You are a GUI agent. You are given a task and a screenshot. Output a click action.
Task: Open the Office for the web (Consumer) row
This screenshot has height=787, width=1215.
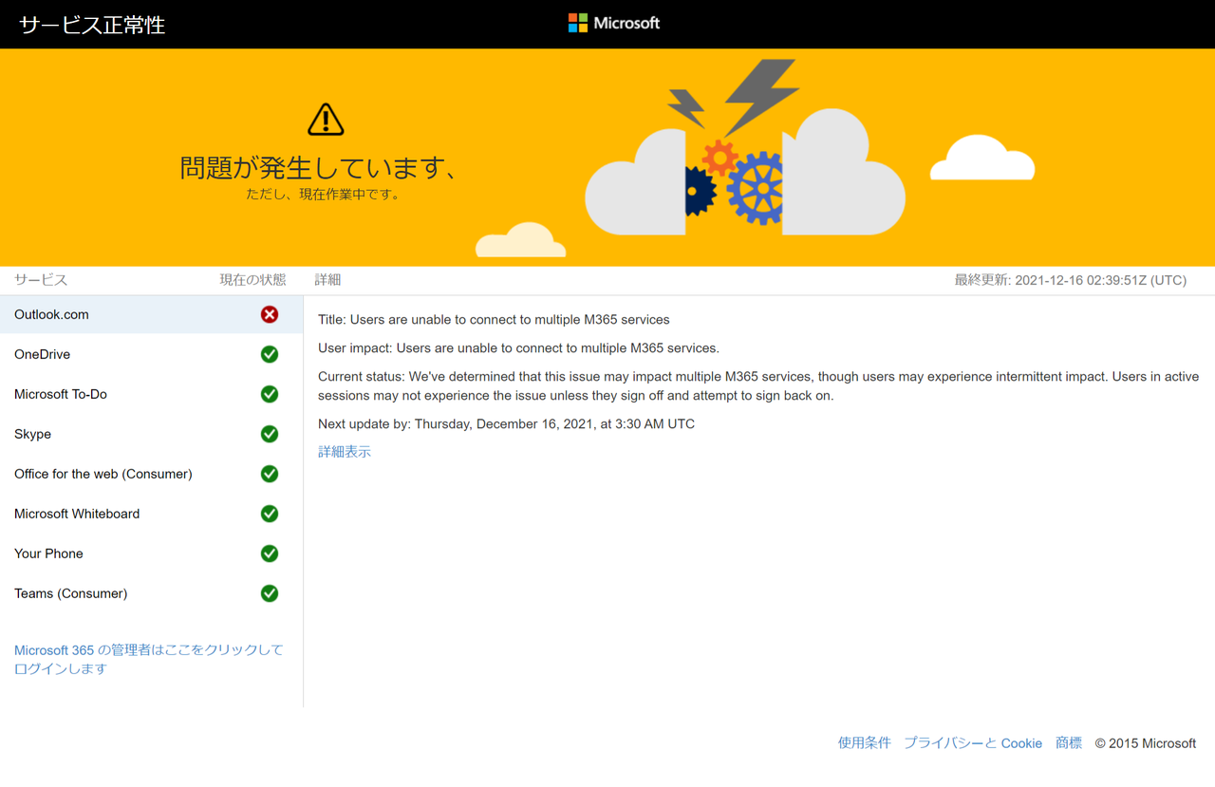[152, 474]
